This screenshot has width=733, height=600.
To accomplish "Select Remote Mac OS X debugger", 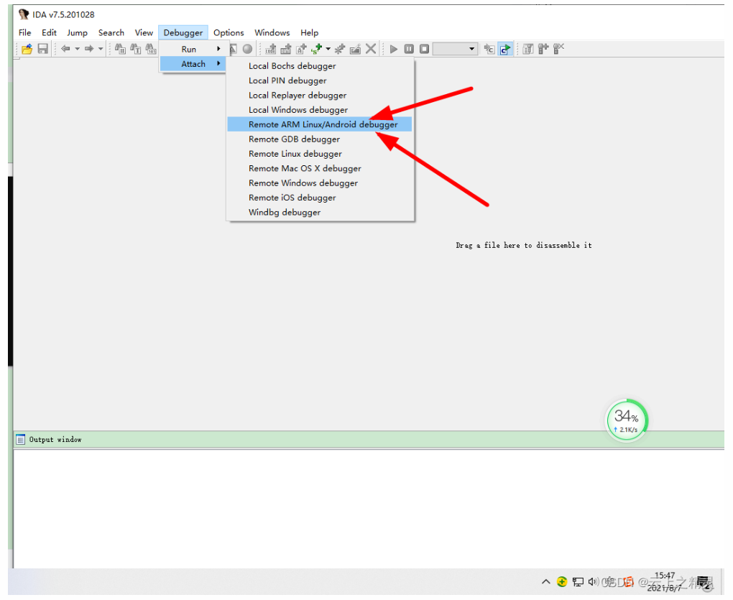I will [320, 168].
